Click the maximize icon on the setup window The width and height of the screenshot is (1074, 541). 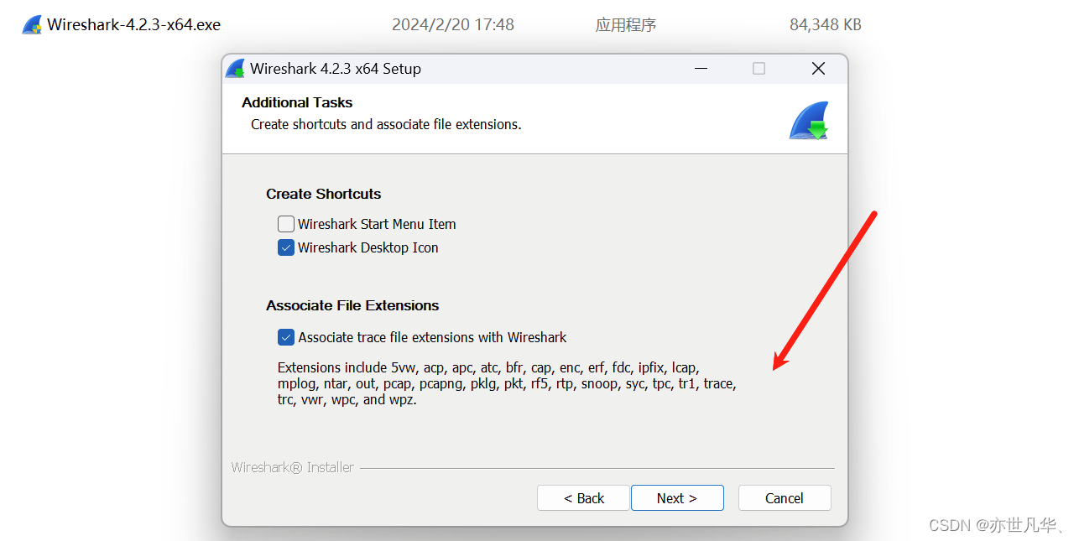click(759, 69)
